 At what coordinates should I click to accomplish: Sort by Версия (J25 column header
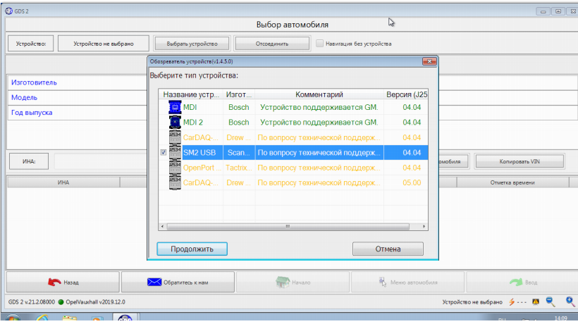tap(406, 94)
